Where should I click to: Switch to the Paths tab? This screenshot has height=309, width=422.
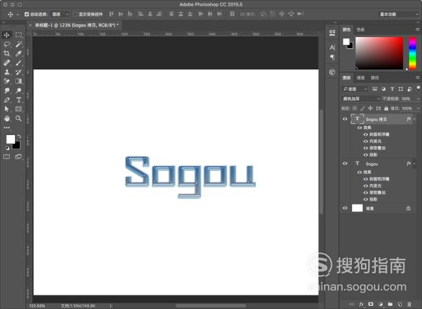(x=375, y=78)
